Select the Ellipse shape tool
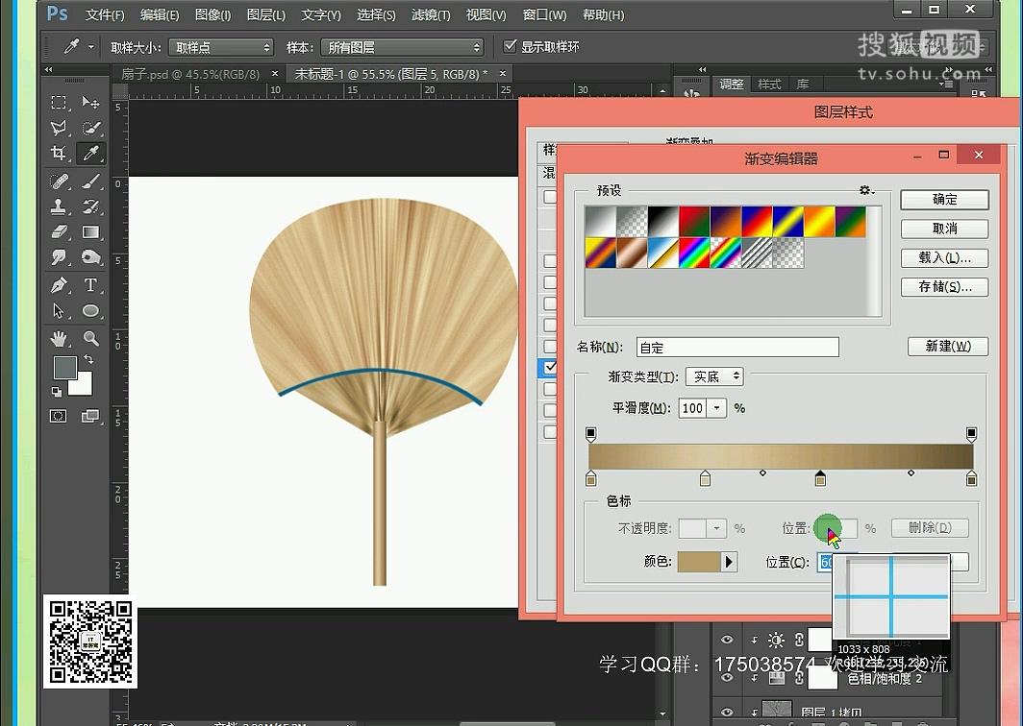This screenshot has width=1023, height=726. coord(90,311)
